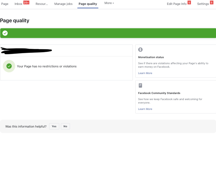Open the Settings page
This screenshot has width=216, height=177.
[x=203, y=4]
